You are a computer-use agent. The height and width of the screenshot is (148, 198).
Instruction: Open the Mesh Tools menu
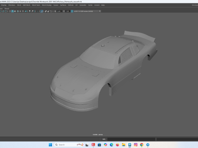[x=36, y=5]
